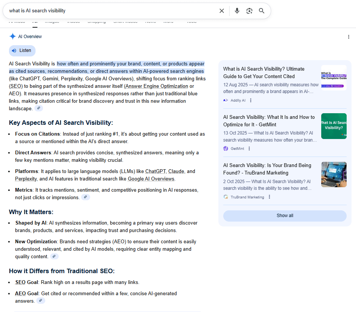Click inside the search input field
The height and width of the screenshot is (312, 356).
(112, 11)
